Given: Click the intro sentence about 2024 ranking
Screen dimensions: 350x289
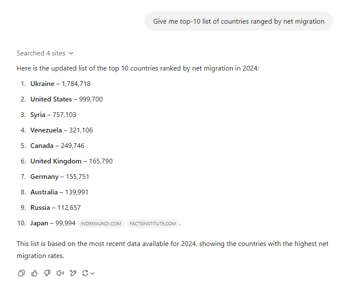Looking at the screenshot, I should 138,68.
